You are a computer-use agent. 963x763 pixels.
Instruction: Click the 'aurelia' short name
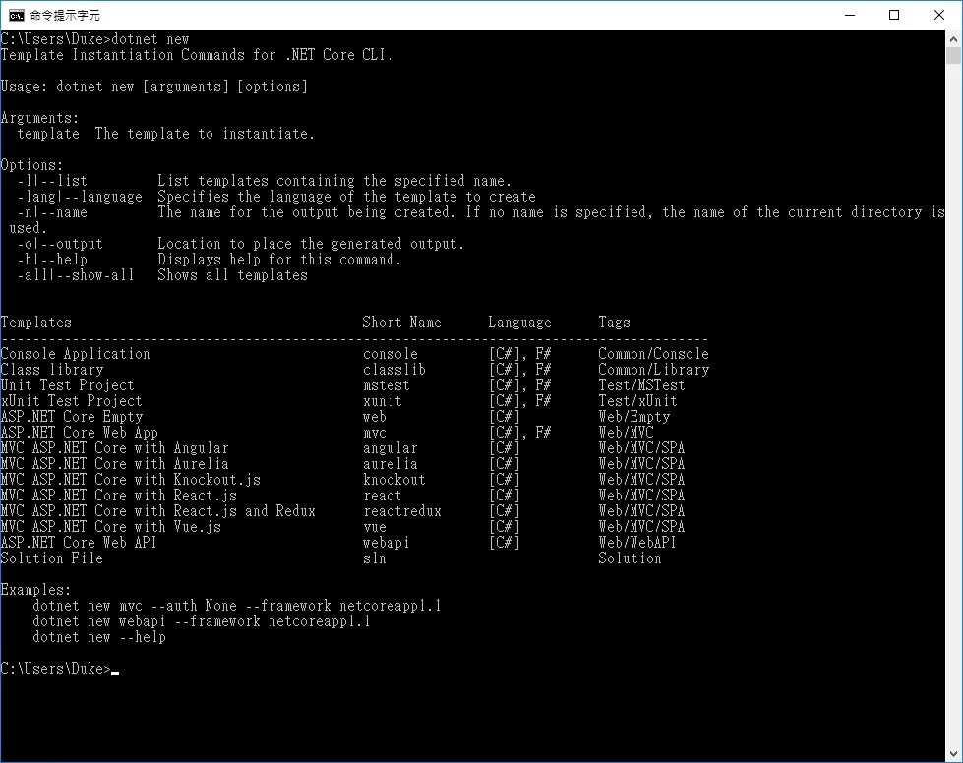pyautogui.click(x=390, y=464)
